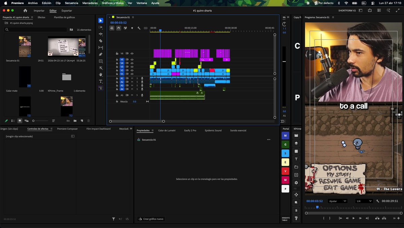Switch to Premiere Composer tab
Viewport: 404px width, 228px height.
tap(67, 129)
